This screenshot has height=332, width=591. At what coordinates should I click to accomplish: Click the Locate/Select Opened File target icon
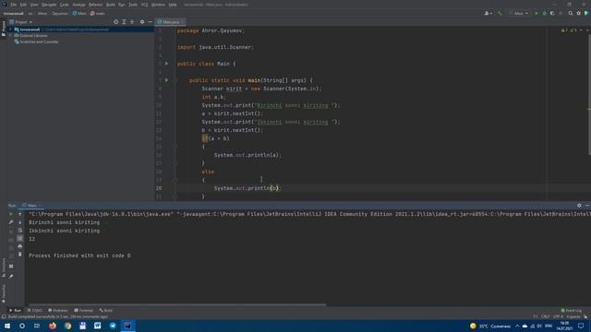click(x=115, y=22)
